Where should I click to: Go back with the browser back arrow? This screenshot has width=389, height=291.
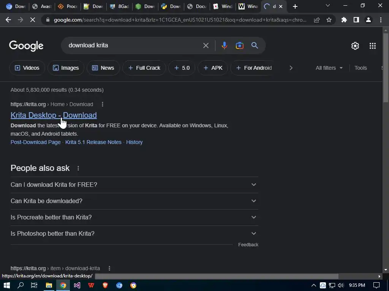click(x=8, y=20)
